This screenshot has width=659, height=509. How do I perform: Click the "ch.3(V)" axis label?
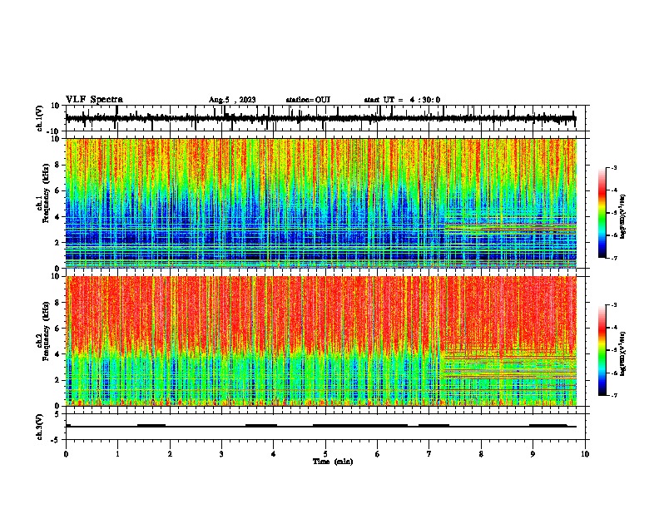click(40, 427)
